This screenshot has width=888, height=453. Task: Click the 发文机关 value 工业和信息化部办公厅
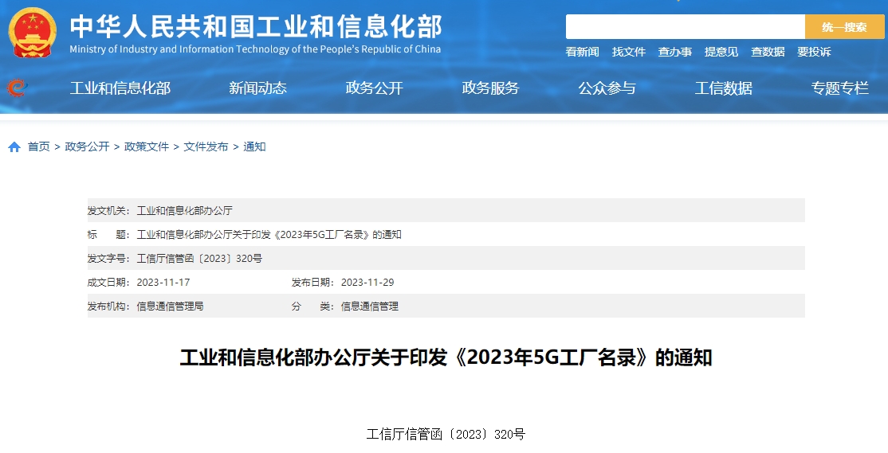(185, 211)
